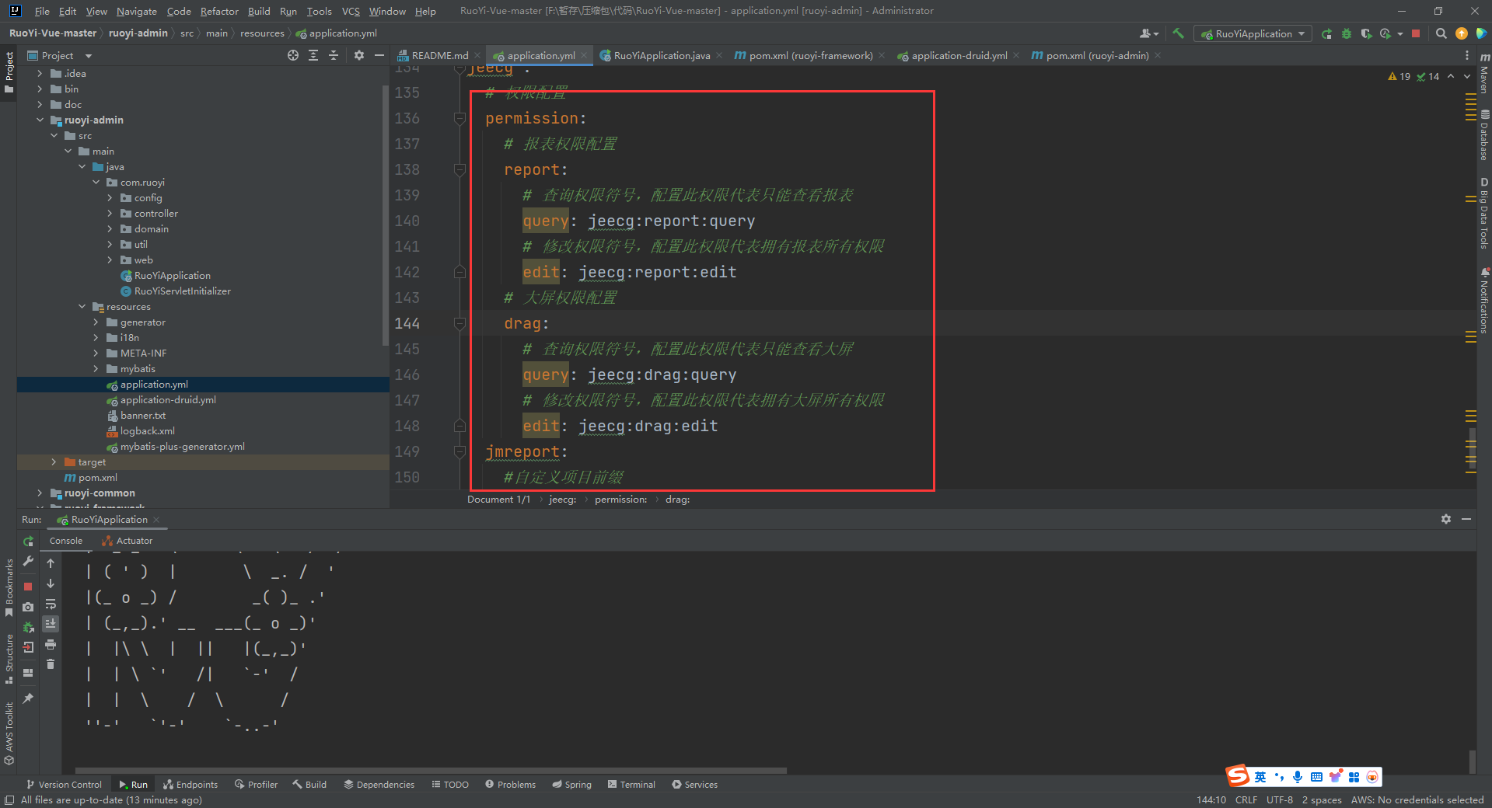Collapse the ruoyi-admin module node
Screen dimensions: 1492x808
tap(40, 120)
